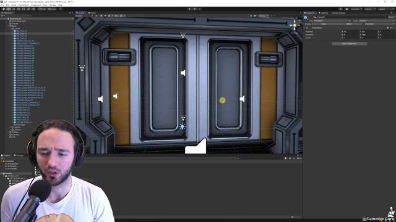The image size is (396, 222).
Task: Open the Component menu
Action: coord(36,5)
